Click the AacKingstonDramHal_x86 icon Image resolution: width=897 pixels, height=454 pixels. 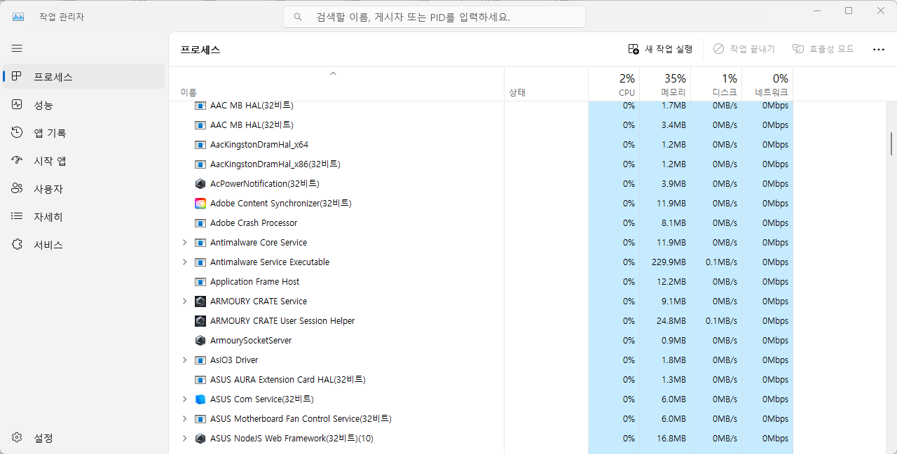[x=200, y=164]
